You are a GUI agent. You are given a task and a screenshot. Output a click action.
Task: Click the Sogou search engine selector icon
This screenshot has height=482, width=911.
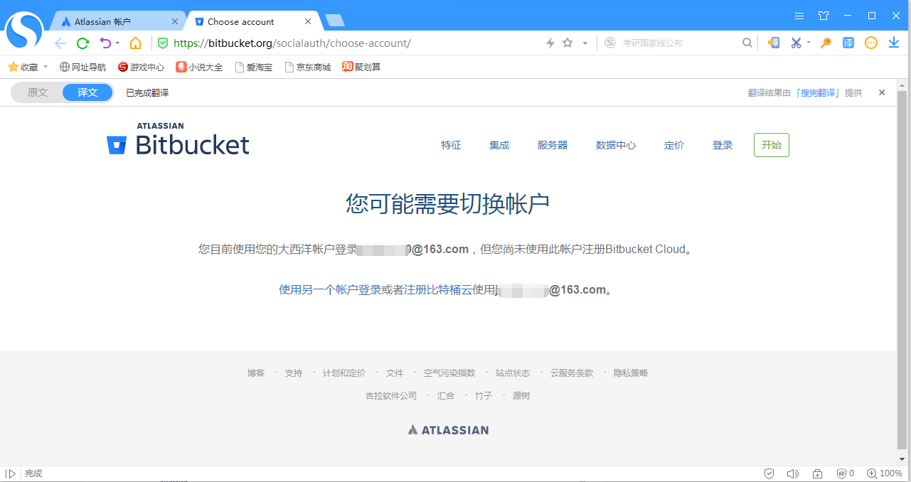coord(609,43)
